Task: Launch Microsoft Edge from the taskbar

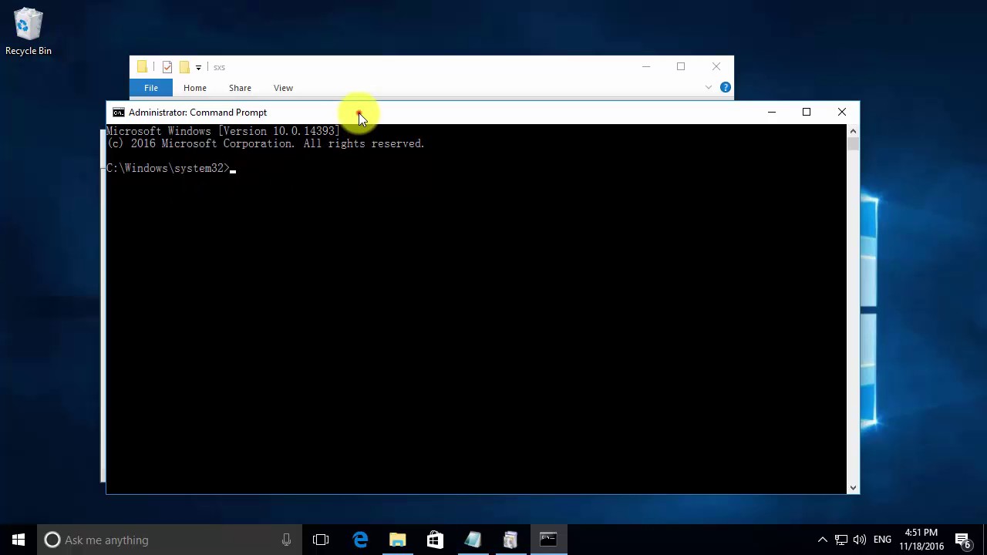Action: (x=360, y=540)
